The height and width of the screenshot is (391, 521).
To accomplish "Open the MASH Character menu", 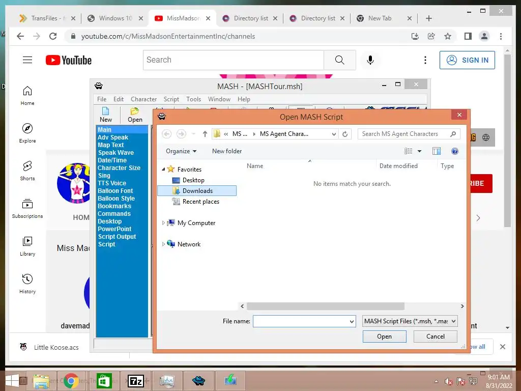I will (143, 99).
